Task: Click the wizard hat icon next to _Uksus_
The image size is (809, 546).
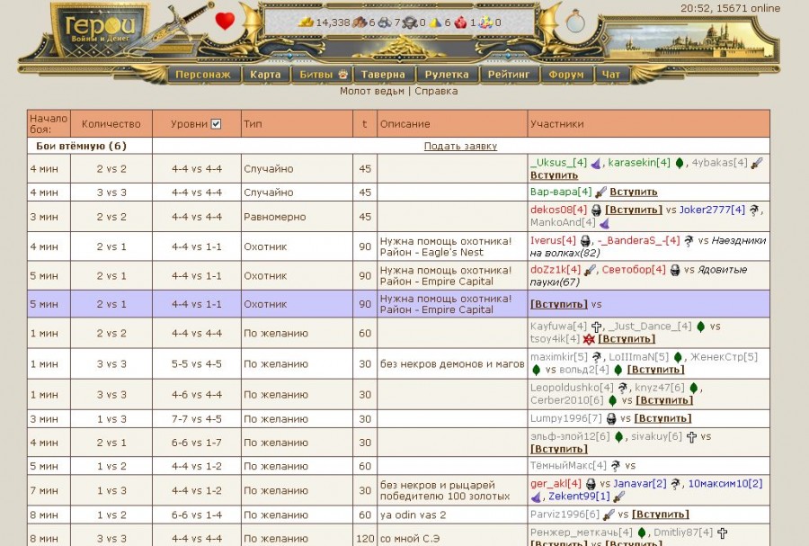Action: point(595,163)
